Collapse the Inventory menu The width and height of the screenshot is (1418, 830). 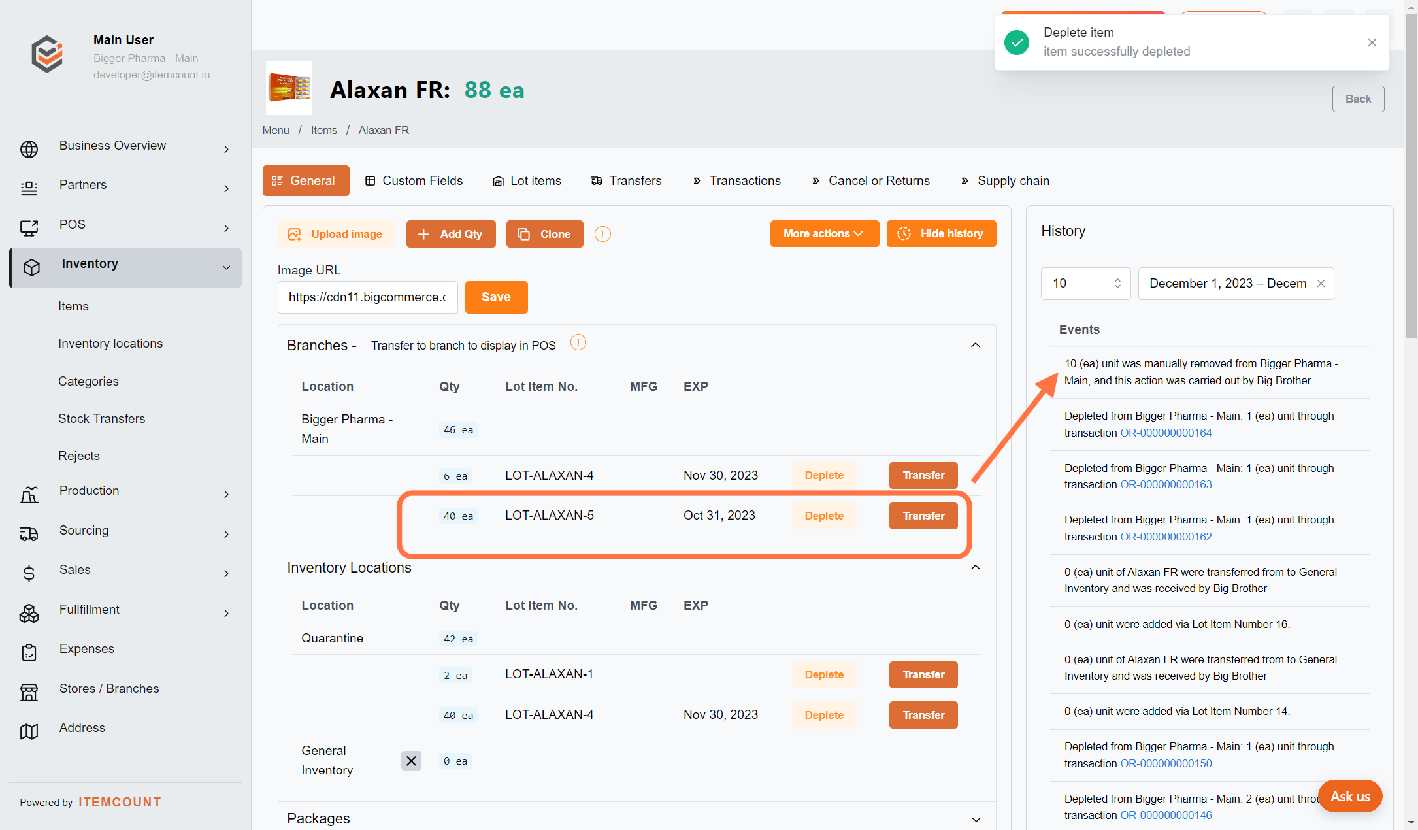[226, 267]
